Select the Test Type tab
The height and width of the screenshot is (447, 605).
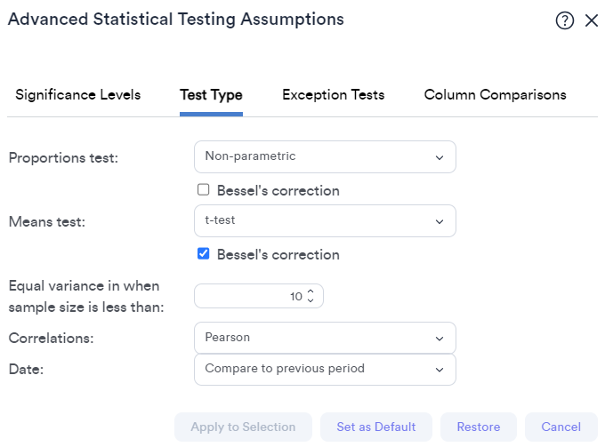211,95
